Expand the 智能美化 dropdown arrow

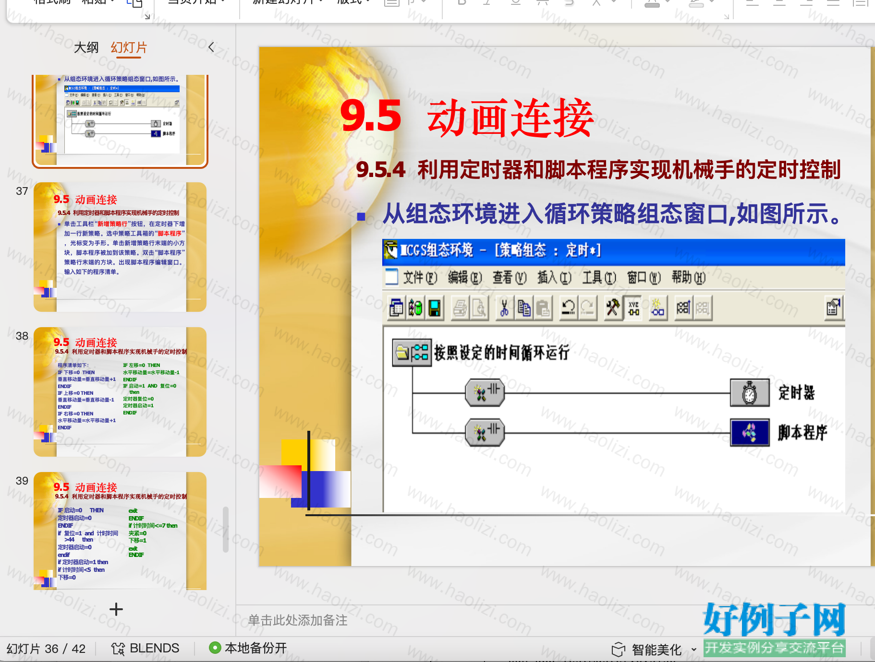(693, 650)
